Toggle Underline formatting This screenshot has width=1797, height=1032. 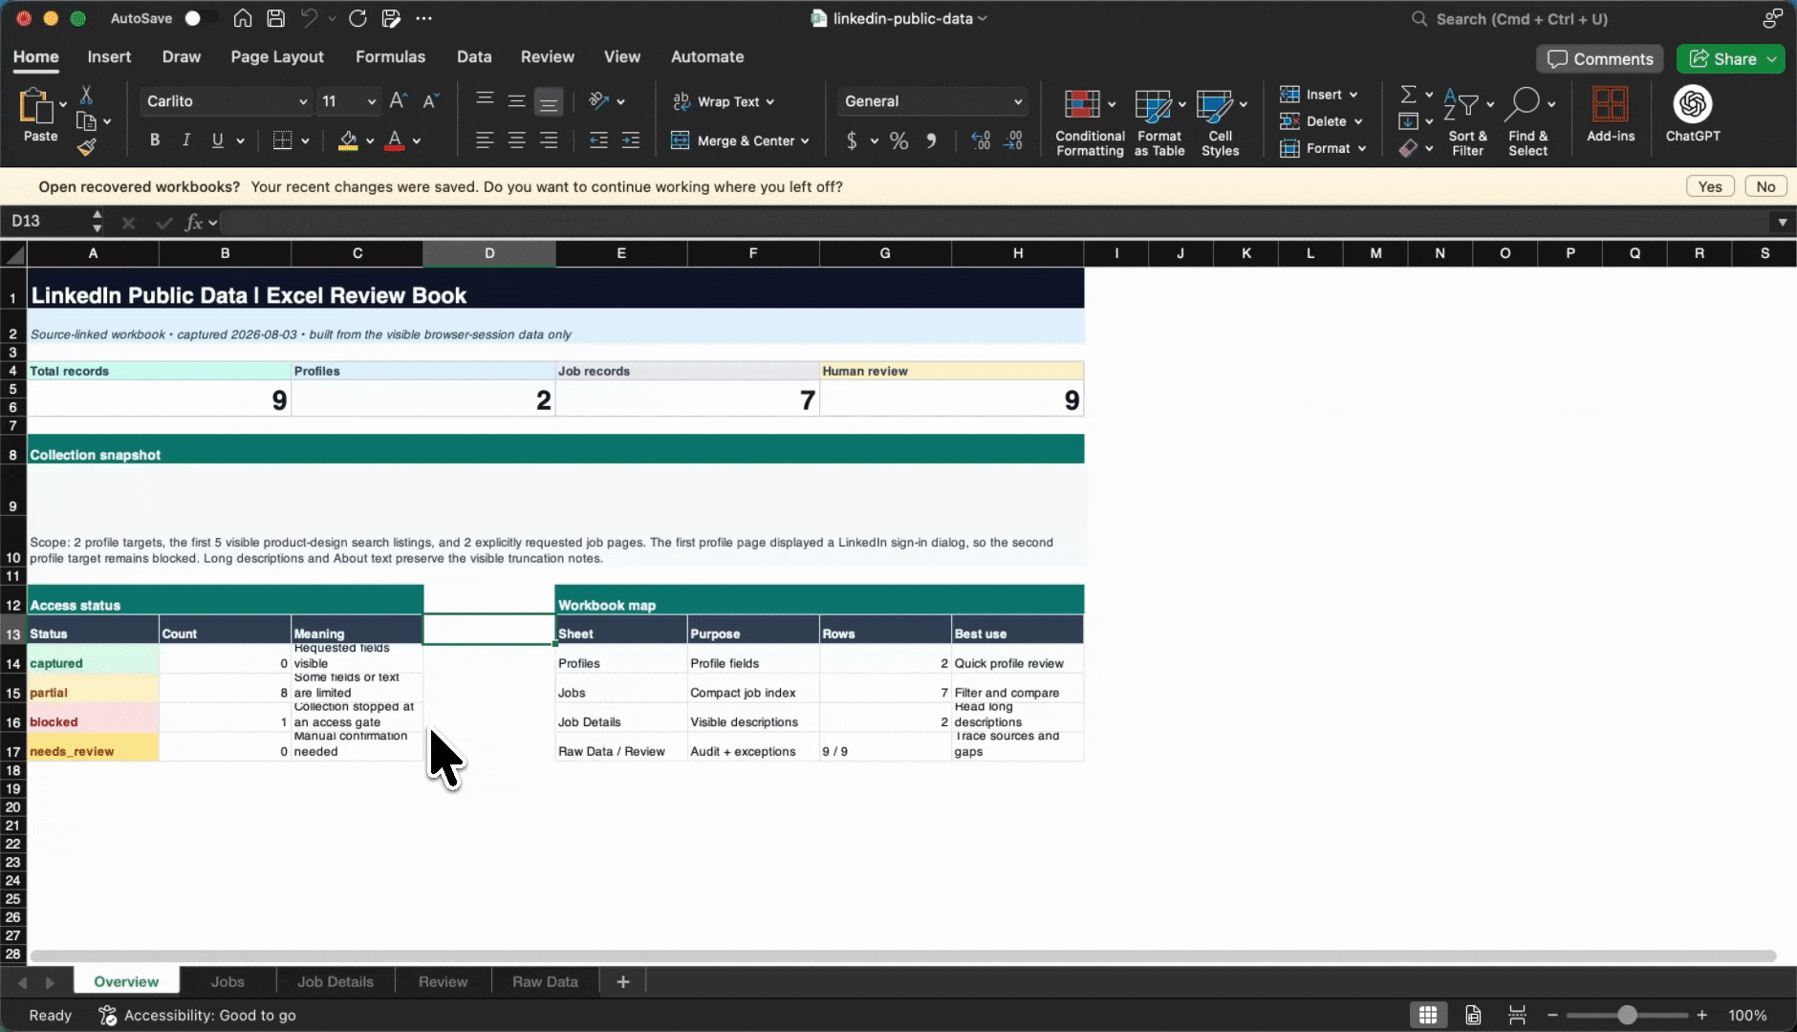click(x=218, y=140)
